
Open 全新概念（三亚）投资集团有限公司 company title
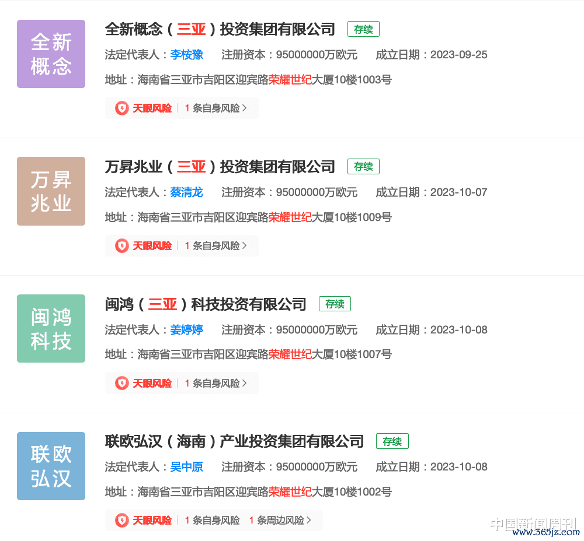(220, 29)
